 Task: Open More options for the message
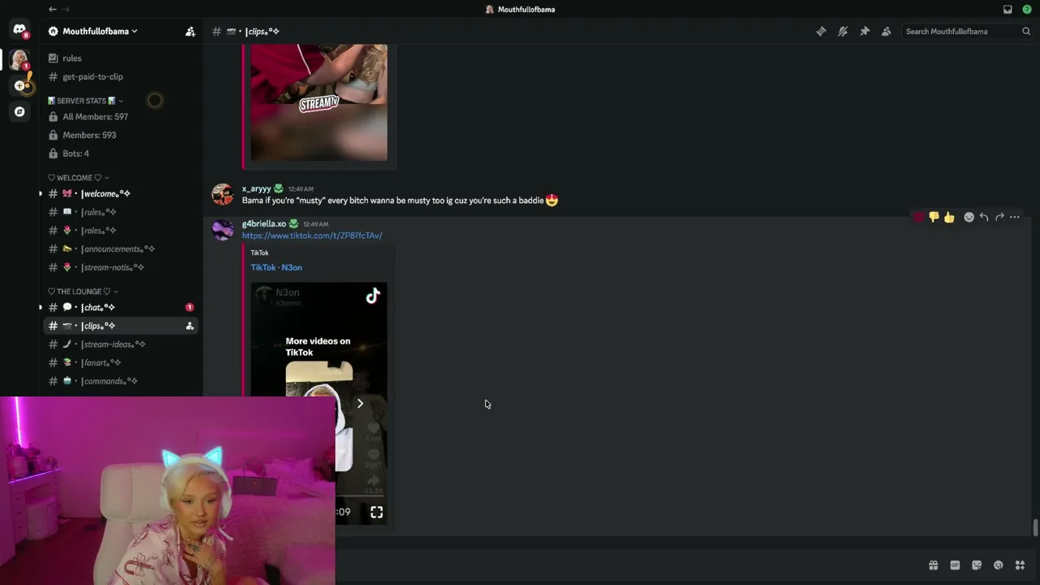click(1015, 217)
